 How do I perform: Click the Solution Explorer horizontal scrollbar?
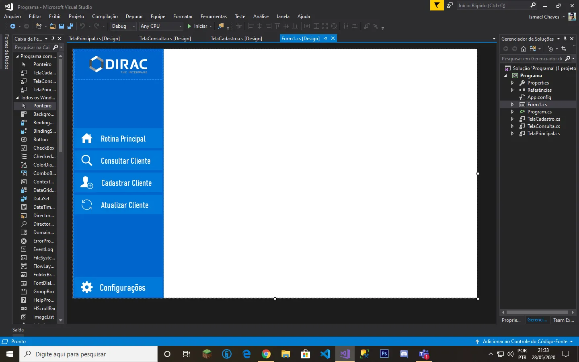[x=537, y=312]
